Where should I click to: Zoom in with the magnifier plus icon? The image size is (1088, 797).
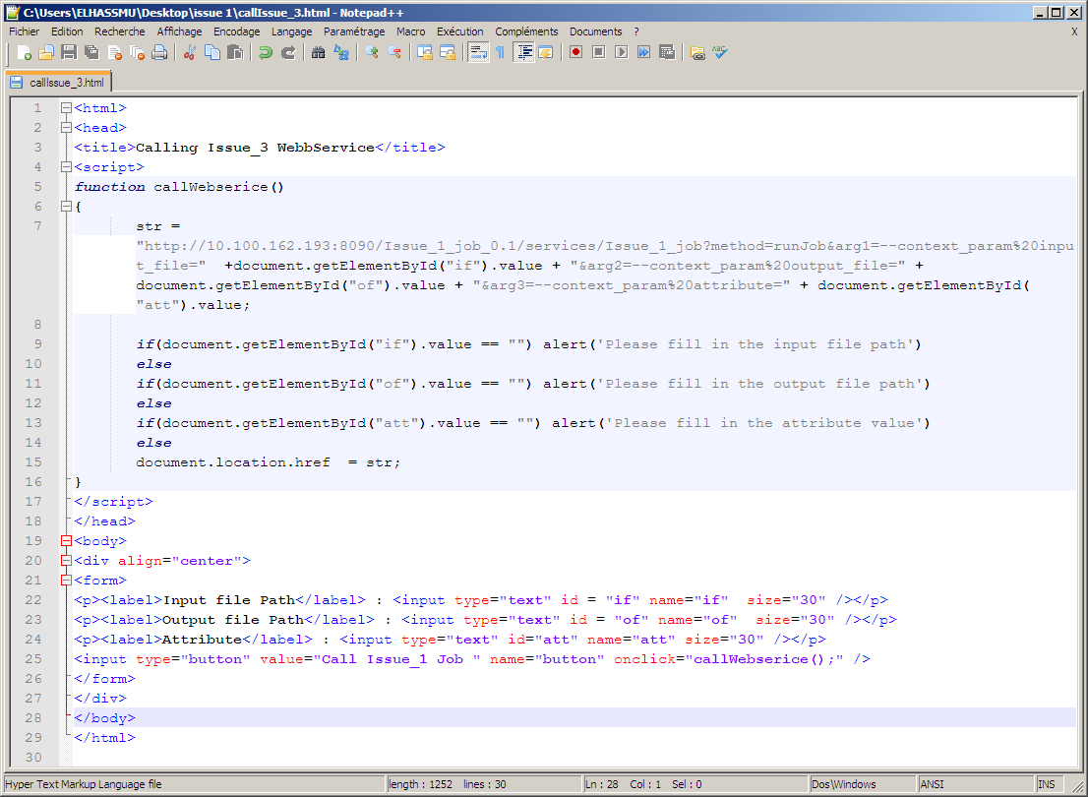click(x=371, y=53)
